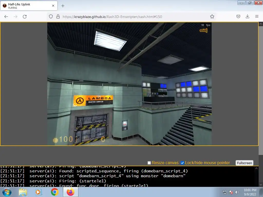Close the Half-Life: Uplink tab
The width and height of the screenshot is (263, 197).
click(53, 6)
